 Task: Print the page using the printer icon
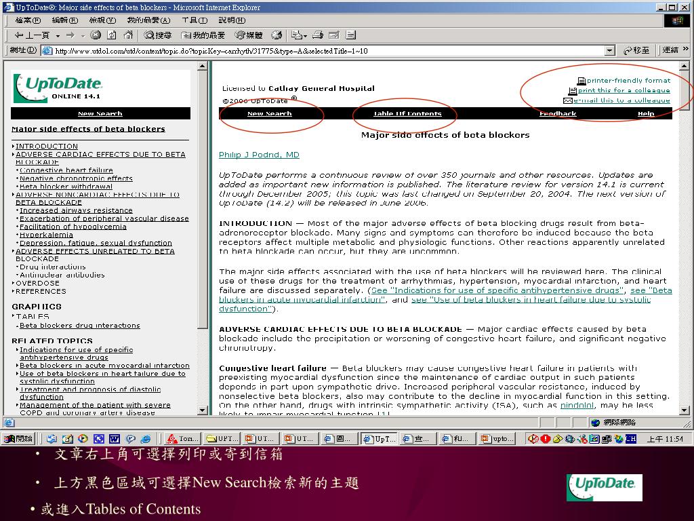click(x=318, y=35)
